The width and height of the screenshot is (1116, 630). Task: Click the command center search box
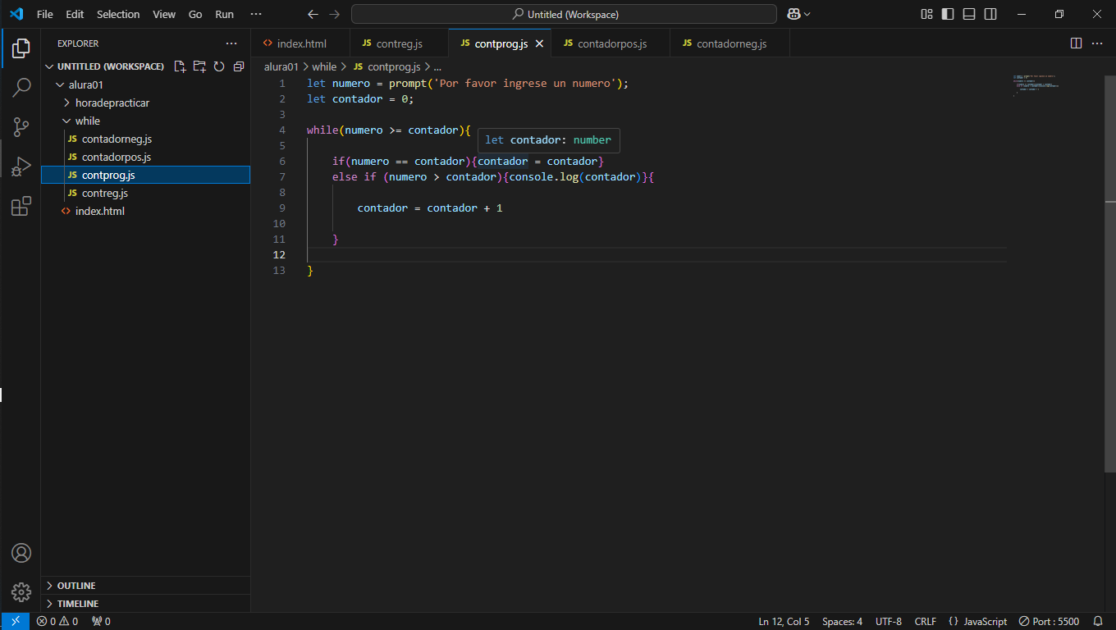pos(564,14)
